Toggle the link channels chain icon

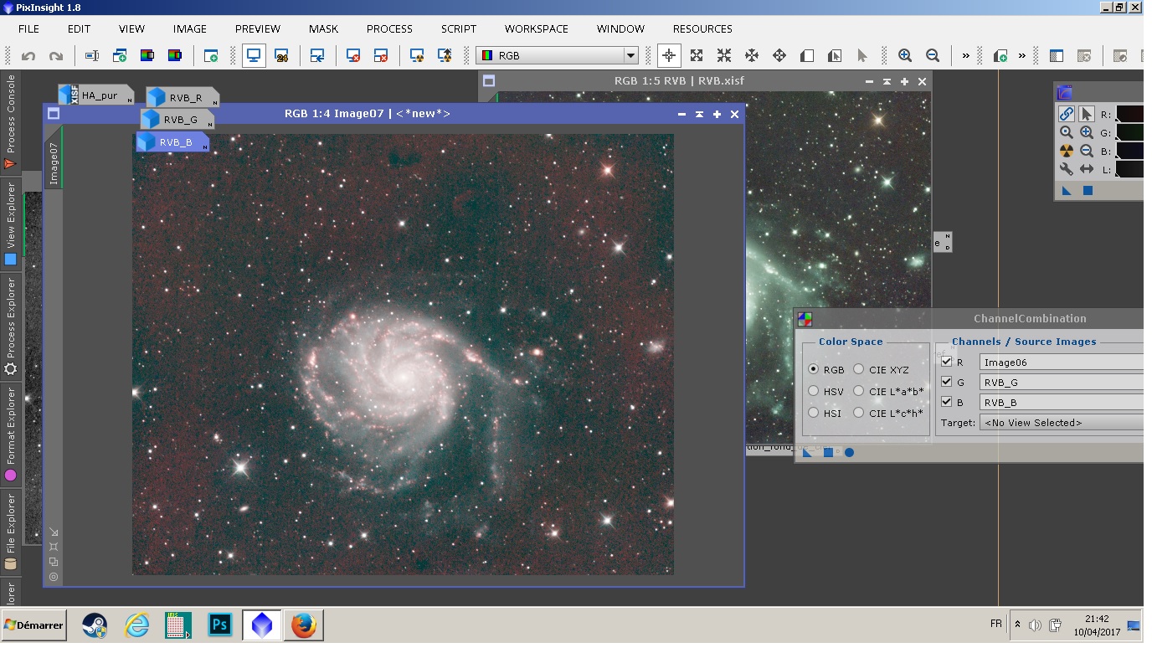(1066, 114)
